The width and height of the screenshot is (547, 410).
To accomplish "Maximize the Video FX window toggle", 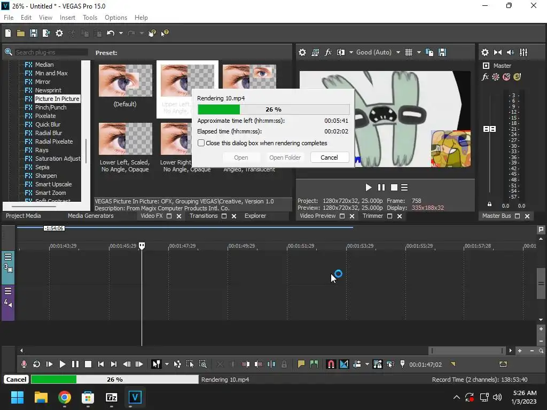I will pyautogui.click(x=169, y=216).
